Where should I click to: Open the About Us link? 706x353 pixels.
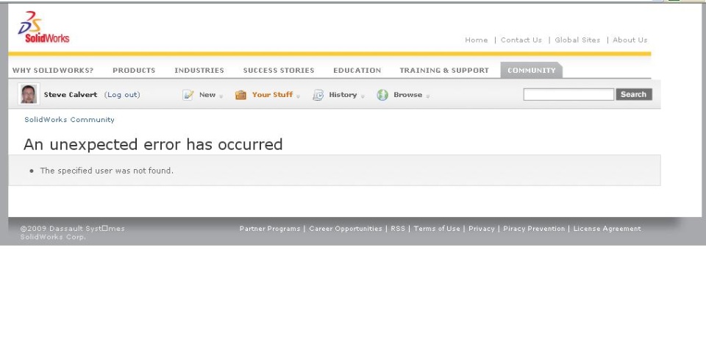[x=630, y=40]
